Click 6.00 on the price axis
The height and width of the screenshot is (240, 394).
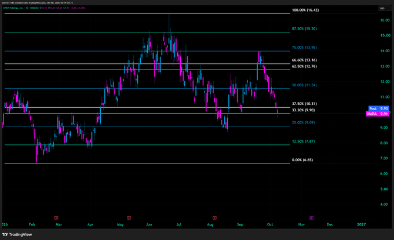[384, 174]
